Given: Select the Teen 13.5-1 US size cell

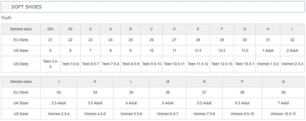Looking at the screenshot, I should coord(245,64).
